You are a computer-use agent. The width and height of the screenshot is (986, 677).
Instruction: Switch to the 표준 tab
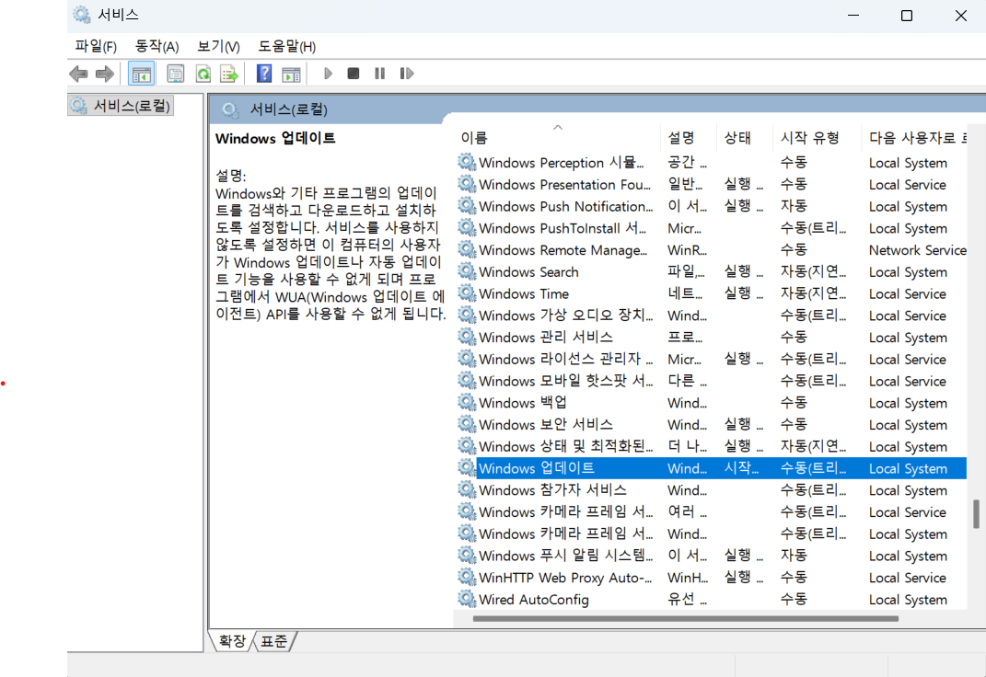[x=273, y=641]
